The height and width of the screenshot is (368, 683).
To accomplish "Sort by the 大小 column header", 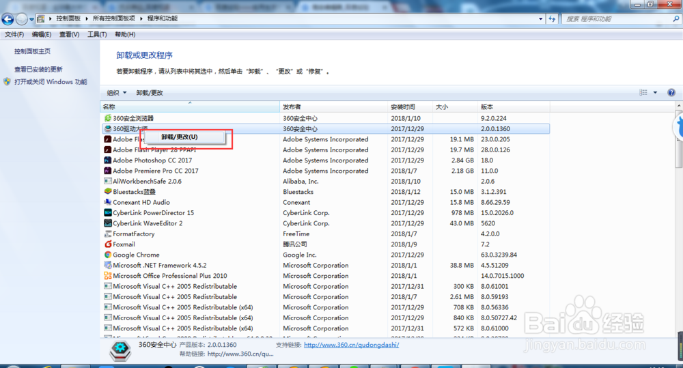I will tap(455, 107).
